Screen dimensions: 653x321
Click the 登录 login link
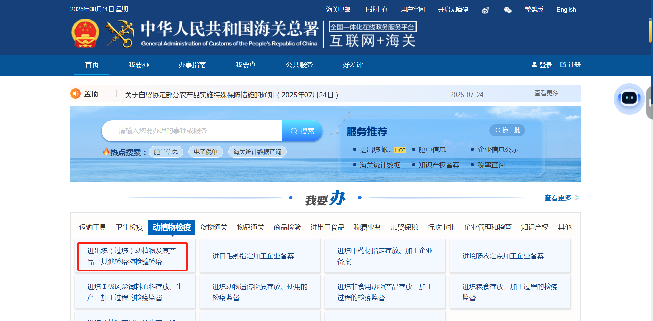pos(541,65)
